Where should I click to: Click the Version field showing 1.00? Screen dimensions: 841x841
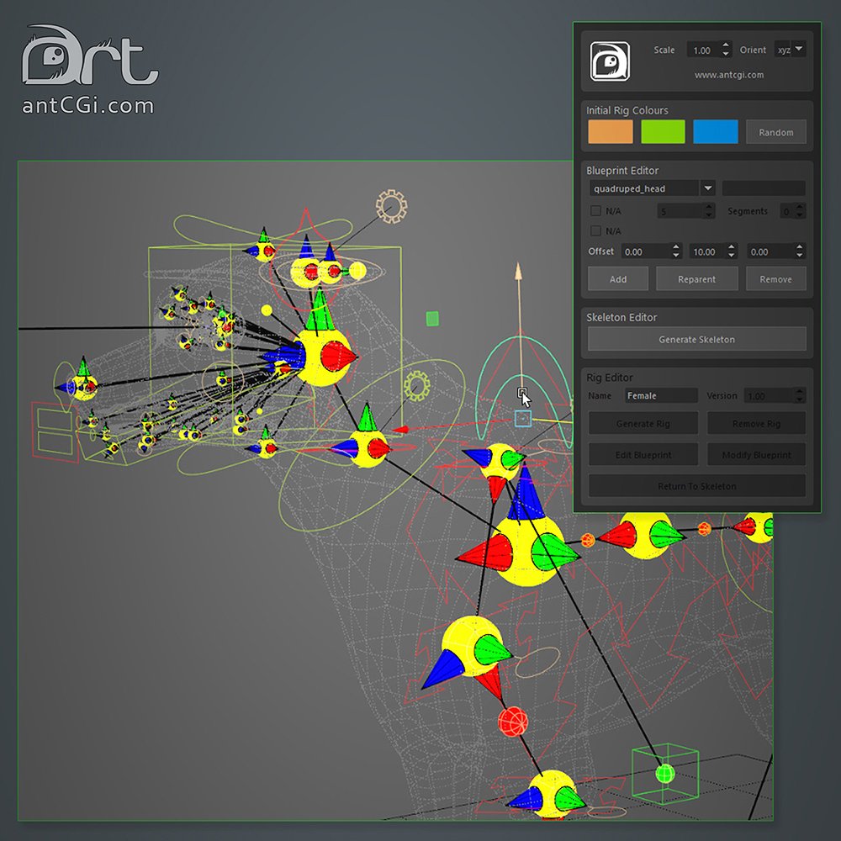point(768,395)
